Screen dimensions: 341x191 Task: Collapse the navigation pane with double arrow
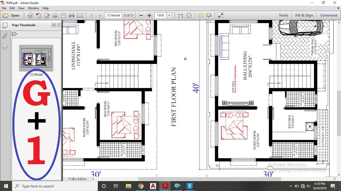click(x=54, y=25)
